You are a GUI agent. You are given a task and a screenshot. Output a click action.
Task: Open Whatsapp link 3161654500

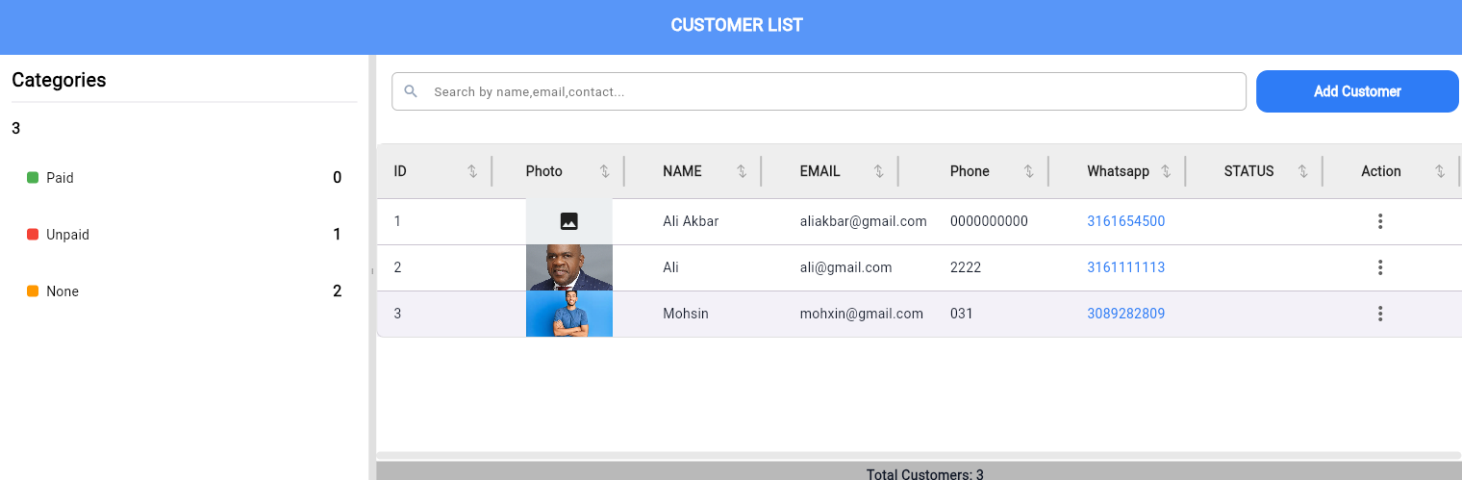tap(1125, 221)
